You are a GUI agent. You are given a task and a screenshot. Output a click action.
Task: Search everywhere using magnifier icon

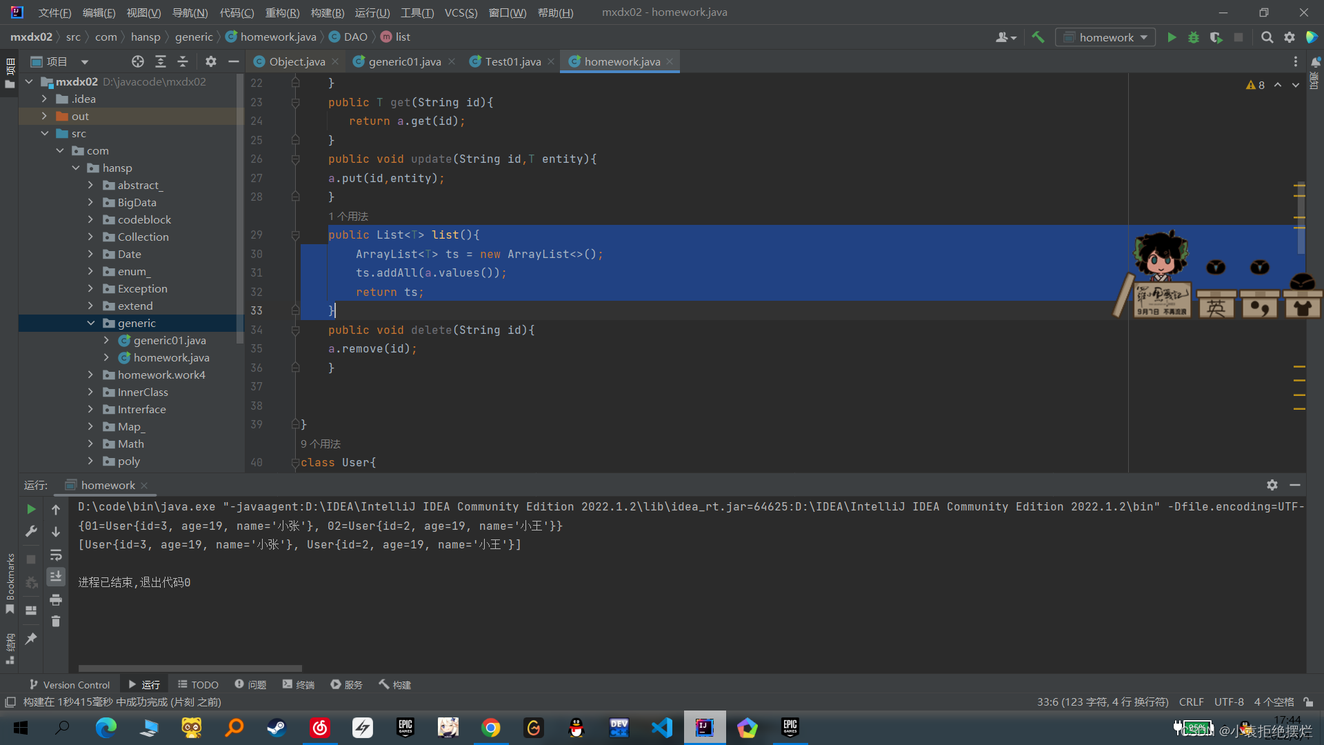click(1267, 37)
